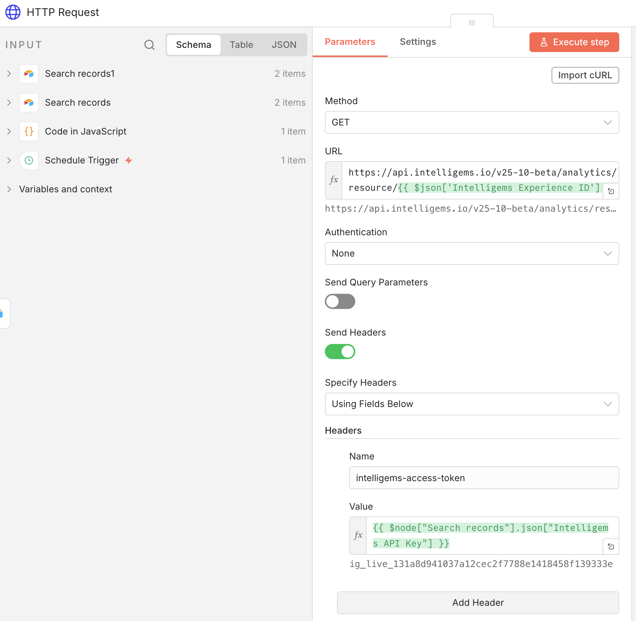The image size is (636, 621).
Task: Click the lightning bolt next to Schedule Trigger
Action: point(129,160)
